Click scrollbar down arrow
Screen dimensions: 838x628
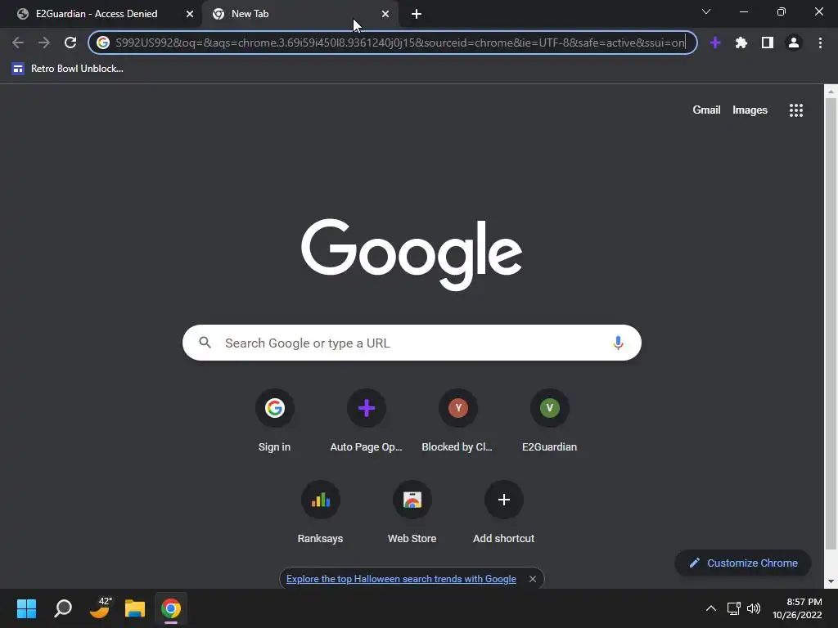[x=831, y=581]
